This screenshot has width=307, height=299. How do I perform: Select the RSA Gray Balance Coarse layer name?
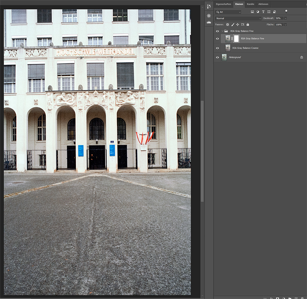[x=245, y=48]
